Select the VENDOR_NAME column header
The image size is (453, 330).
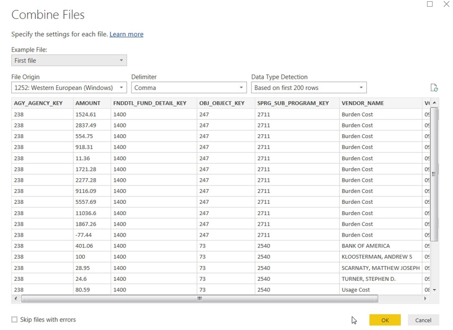click(x=381, y=103)
